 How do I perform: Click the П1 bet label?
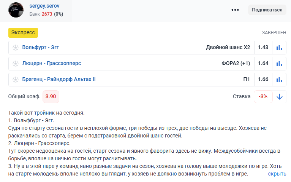click(247, 80)
